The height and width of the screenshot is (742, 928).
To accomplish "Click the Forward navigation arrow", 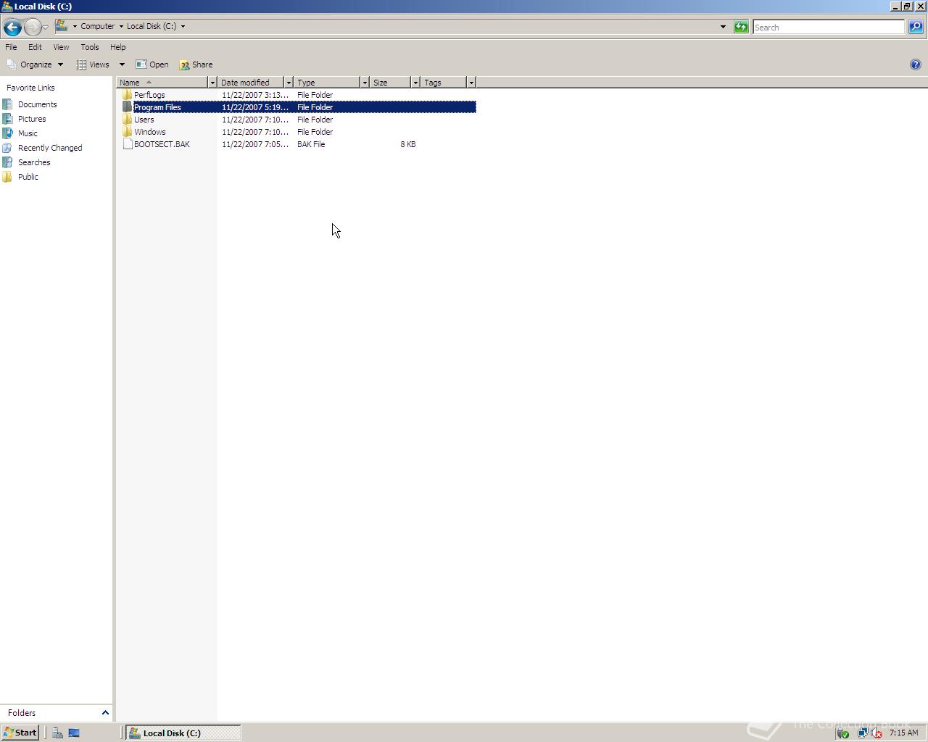I will point(33,27).
